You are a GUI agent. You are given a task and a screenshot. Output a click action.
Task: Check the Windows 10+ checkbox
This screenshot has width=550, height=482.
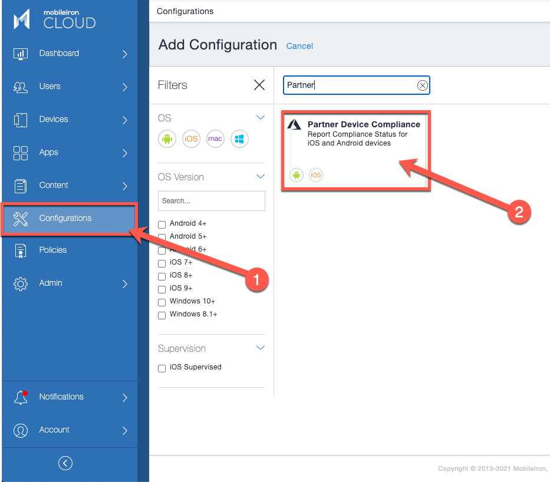point(162,302)
